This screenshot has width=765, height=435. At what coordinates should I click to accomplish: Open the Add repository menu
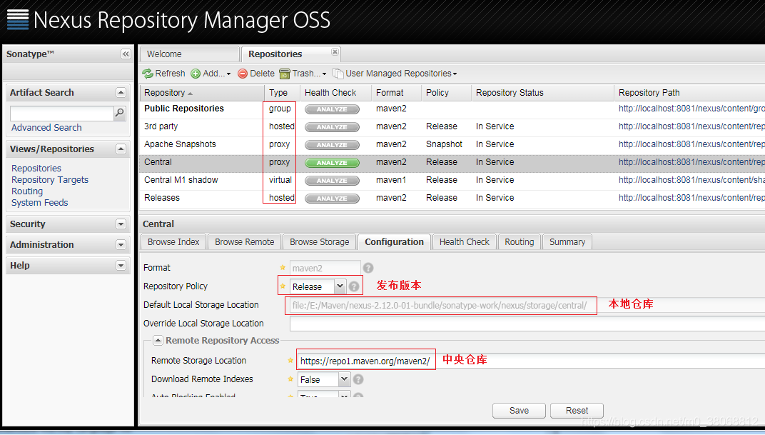[x=211, y=74]
